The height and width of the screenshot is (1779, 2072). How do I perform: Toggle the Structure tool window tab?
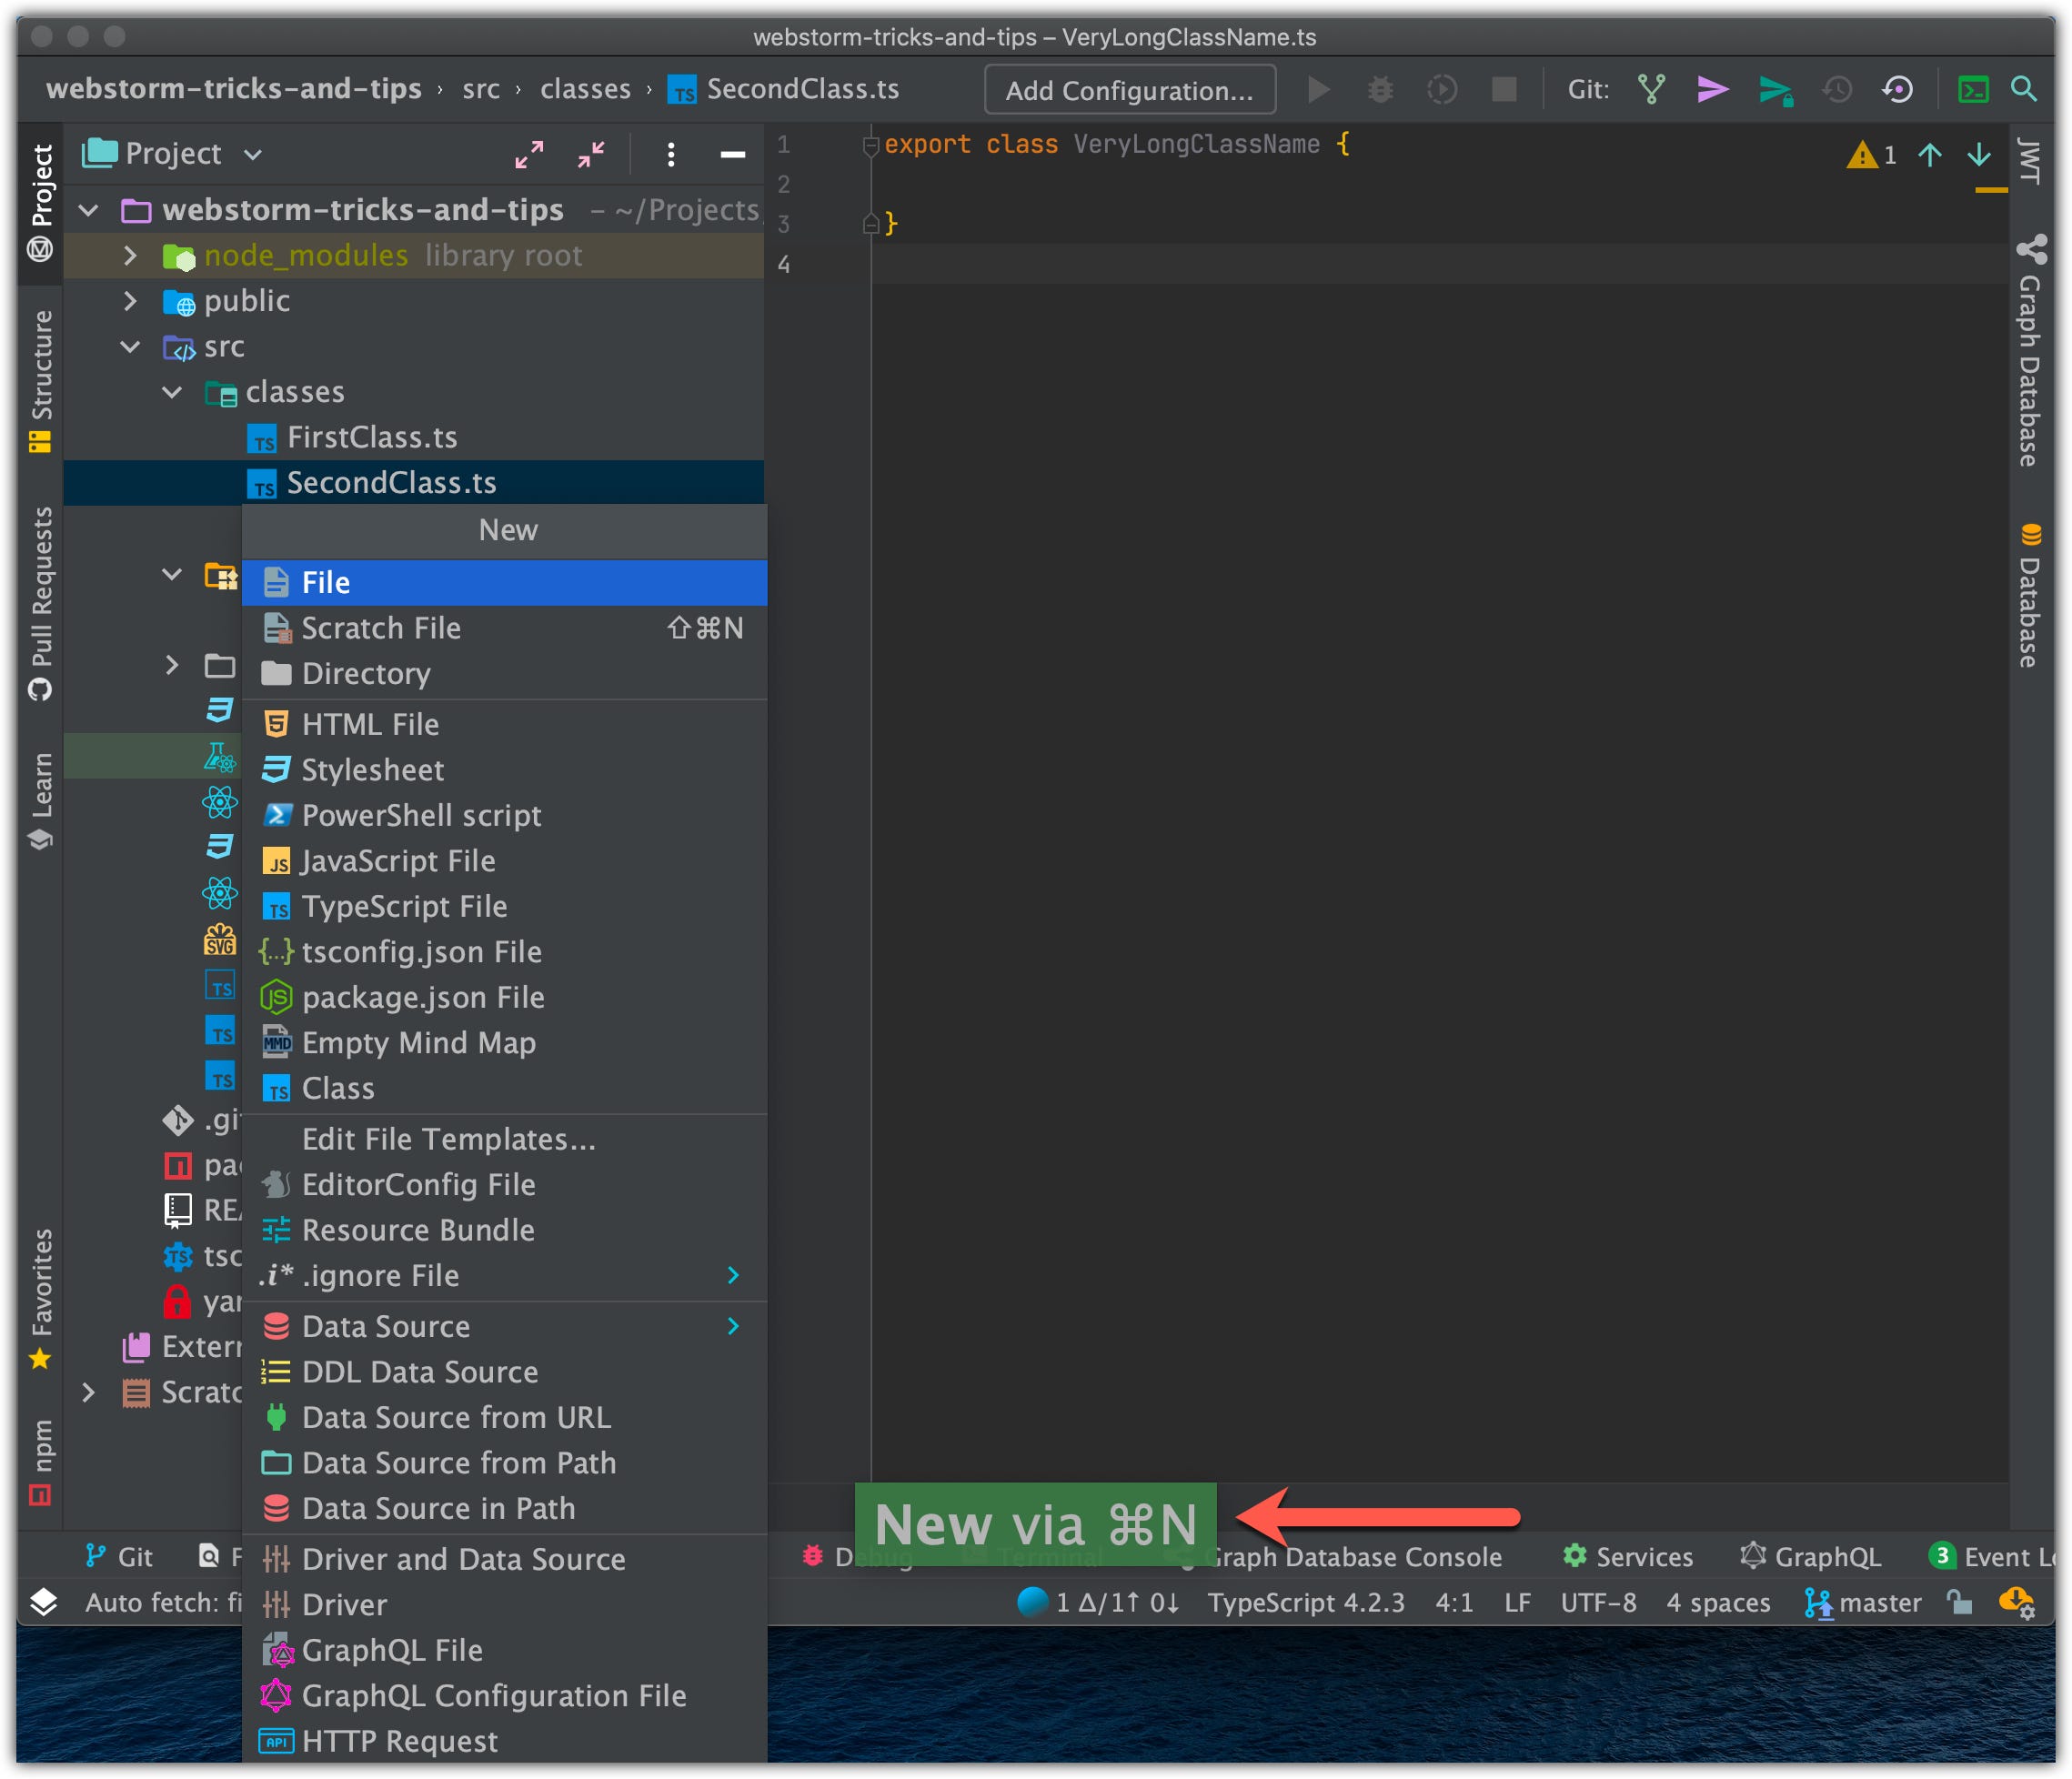(x=41, y=378)
